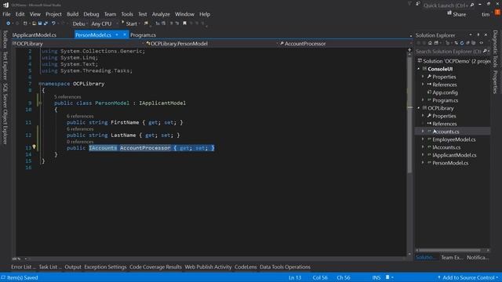Screen dimensions: 502x282
Task: Click the Solution Explorer switch views icon
Action: (436, 43)
